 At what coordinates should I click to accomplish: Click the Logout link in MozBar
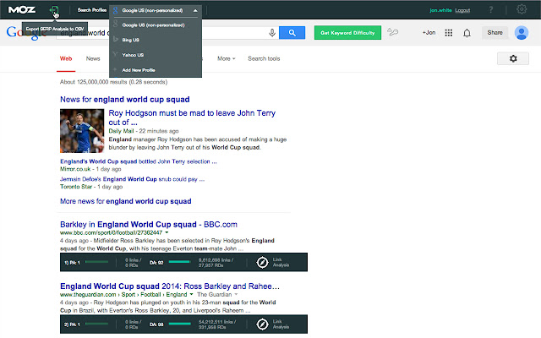pyautogui.click(x=462, y=10)
